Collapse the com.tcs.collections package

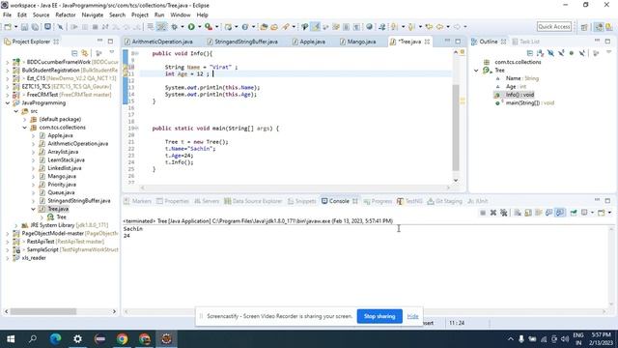(25, 128)
